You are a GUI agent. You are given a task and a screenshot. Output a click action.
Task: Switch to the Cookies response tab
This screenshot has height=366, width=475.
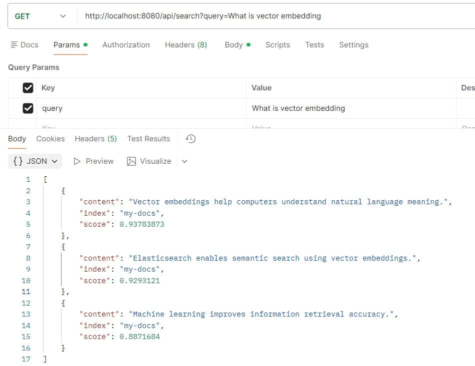click(50, 139)
